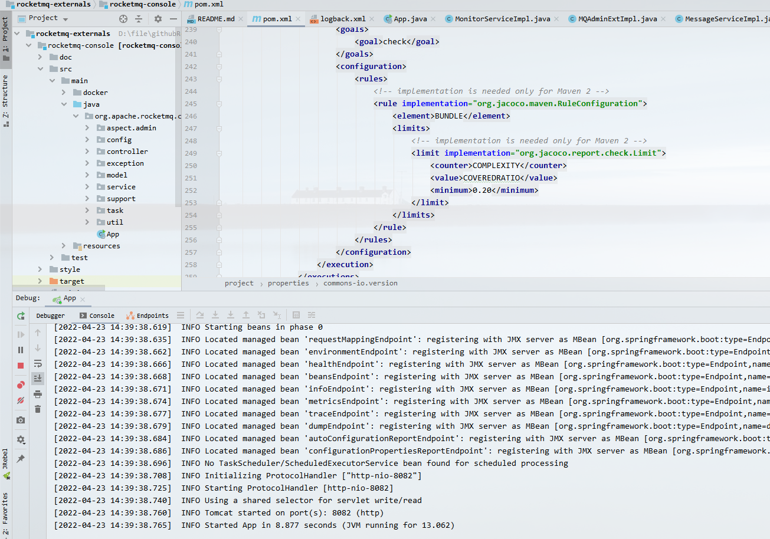Click the Force Step Into icon
This screenshot has width=770, height=539.
[x=231, y=315]
